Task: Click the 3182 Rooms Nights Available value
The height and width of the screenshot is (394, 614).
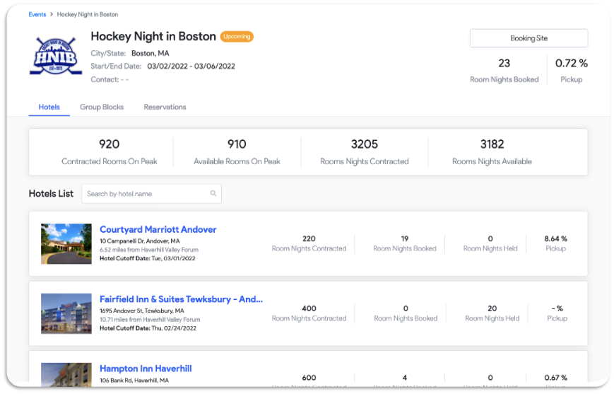Action: 492,144
